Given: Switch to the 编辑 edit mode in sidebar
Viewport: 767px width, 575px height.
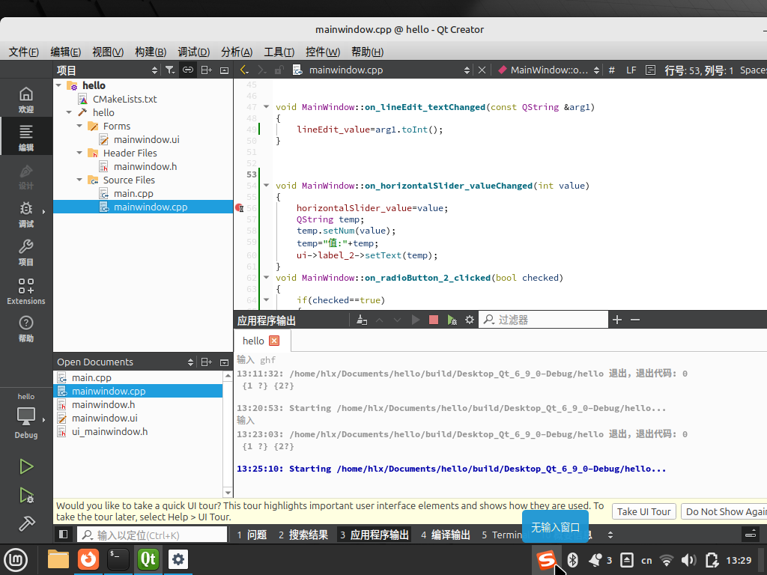Looking at the screenshot, I should click(x=26, y=138).
